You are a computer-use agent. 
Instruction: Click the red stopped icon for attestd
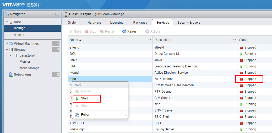241,48
